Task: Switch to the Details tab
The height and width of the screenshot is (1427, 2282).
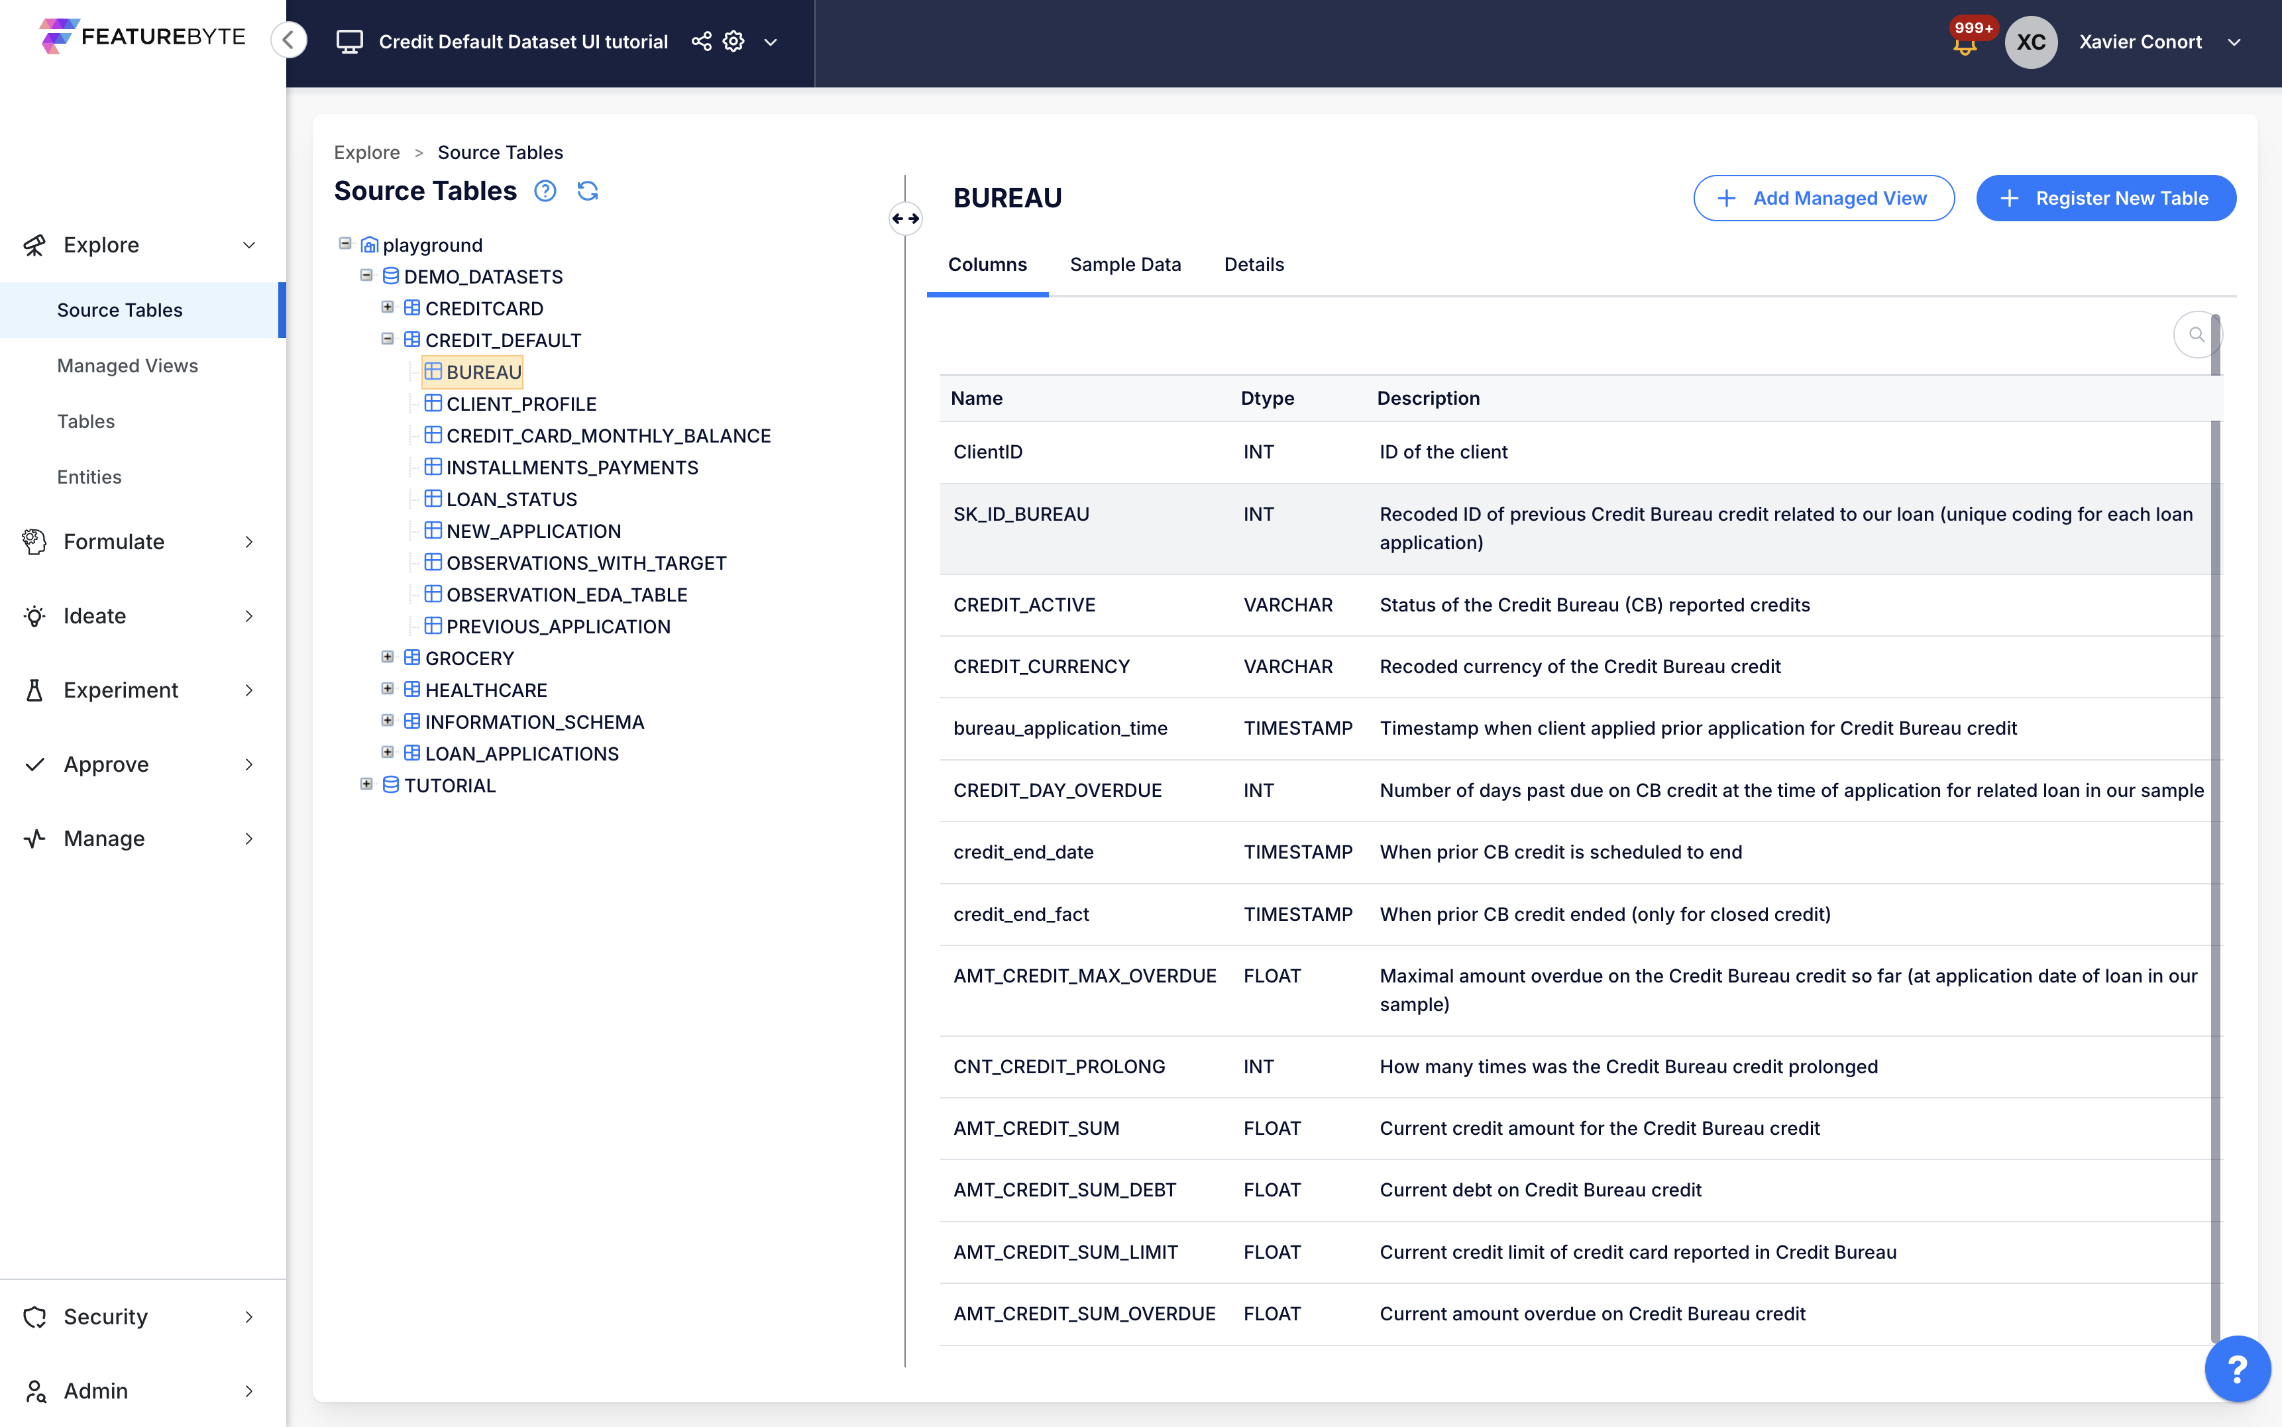Action: click(1253, 264)
